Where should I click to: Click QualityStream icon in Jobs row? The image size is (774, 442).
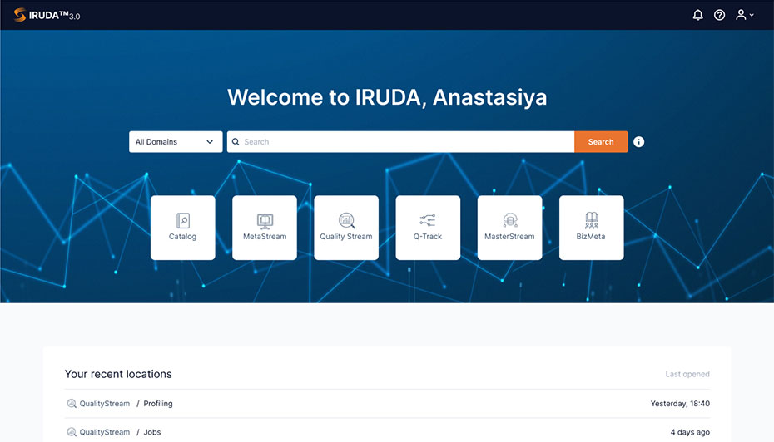72,432
